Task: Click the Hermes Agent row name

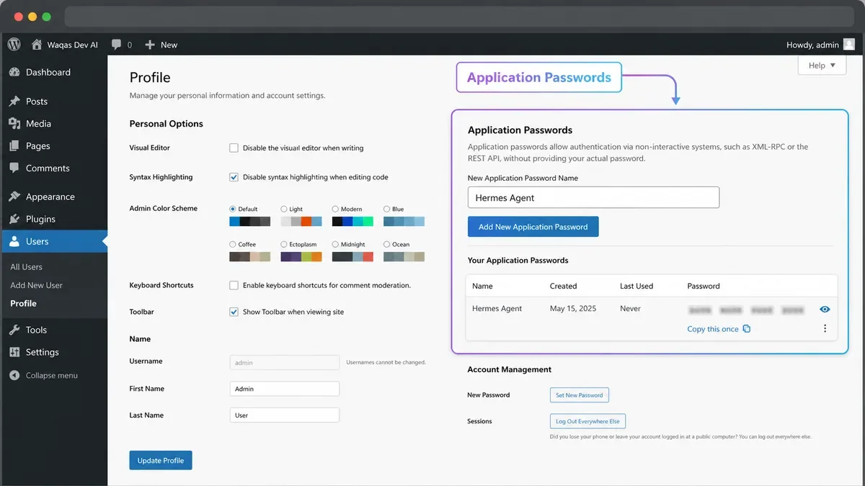Action: [x=497, y=308]
